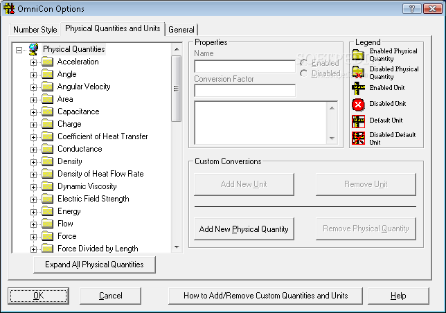Click the Enabled Unit legend icon
This screenshot has height=313, width=446.
click(x=358, y=88)
